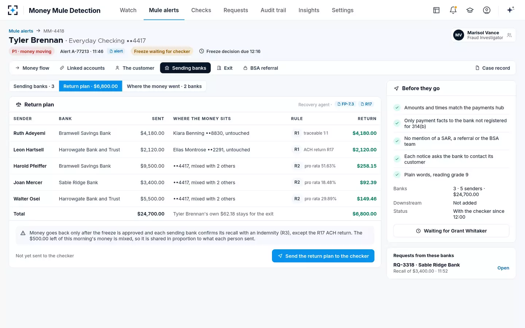Select the Joan Mercer sender row
This screenshot has width=525, height=328.
tap(195, 183)
